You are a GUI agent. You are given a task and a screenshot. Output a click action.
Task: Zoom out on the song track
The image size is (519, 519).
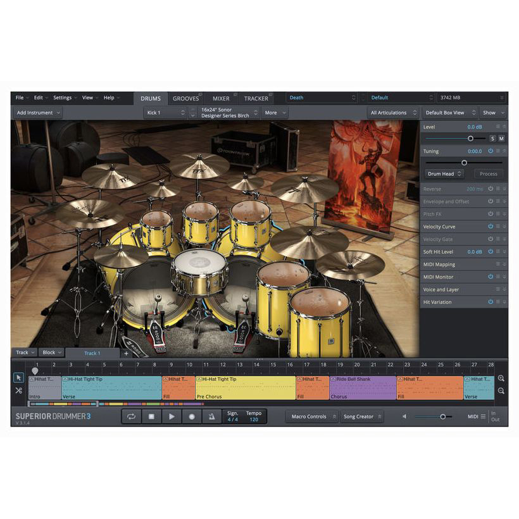pos(501,391)
